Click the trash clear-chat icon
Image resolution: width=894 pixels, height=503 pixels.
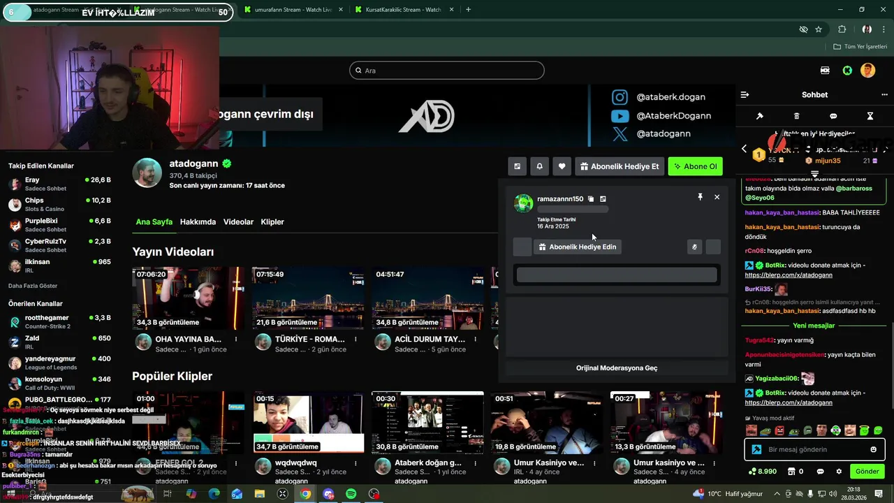point(796,116)
